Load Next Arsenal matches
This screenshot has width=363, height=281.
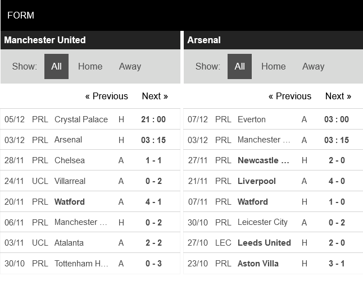[x=338, y=96]
